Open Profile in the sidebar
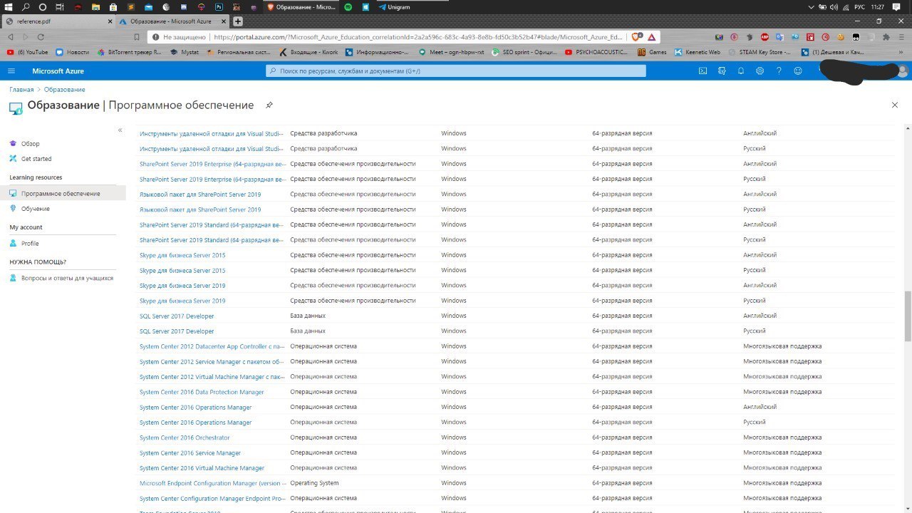This screenshot has width=912, height=513. pyautogui.click(x=30, y=244)
